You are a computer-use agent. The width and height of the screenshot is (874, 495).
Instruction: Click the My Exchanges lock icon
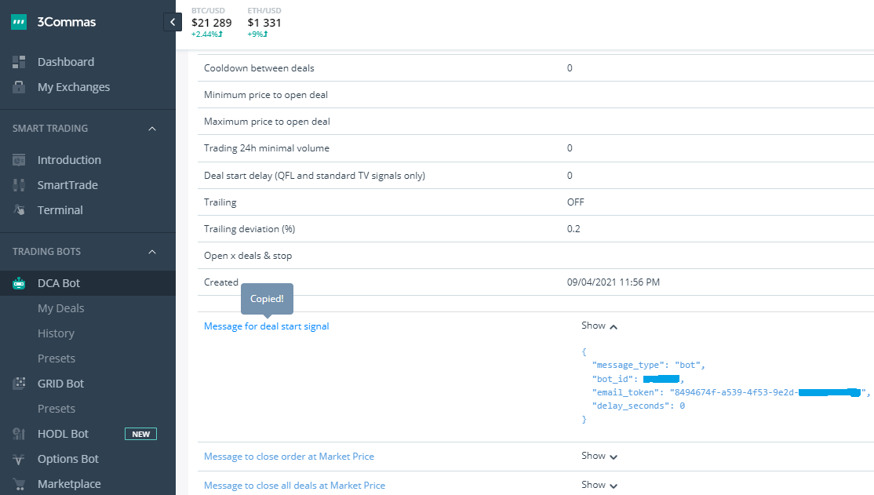click(19, 87)
